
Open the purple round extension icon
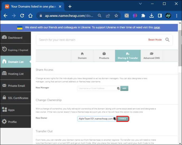point(135,16)
